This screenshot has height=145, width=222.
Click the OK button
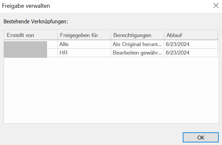tap(201, 138)
